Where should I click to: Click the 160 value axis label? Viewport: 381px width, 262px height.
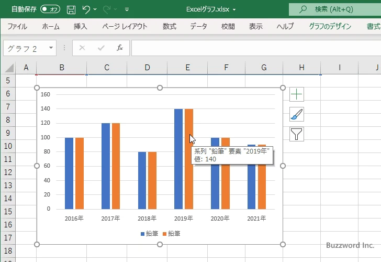tap(46, 94)
